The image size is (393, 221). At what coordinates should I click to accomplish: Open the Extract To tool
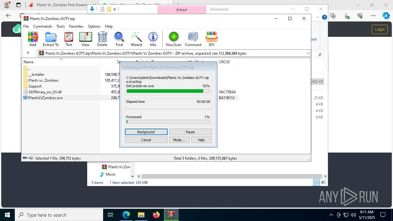(x=51, y=39)
